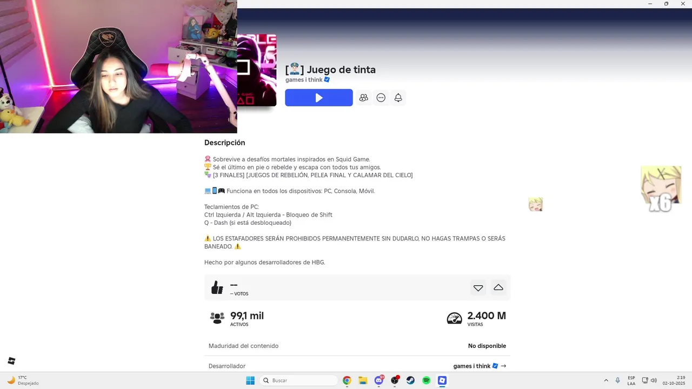
Task: Open the Windows Start menu
Action: (x=250, y=380)
